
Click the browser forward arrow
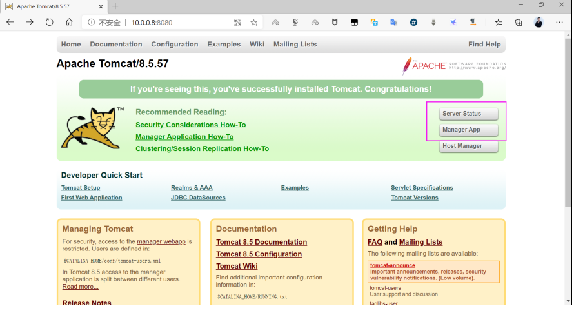click(30, 23)
